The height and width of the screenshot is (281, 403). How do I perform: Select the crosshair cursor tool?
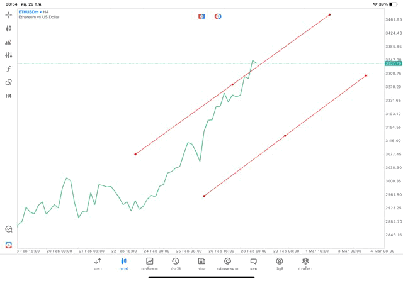(9, 14)
